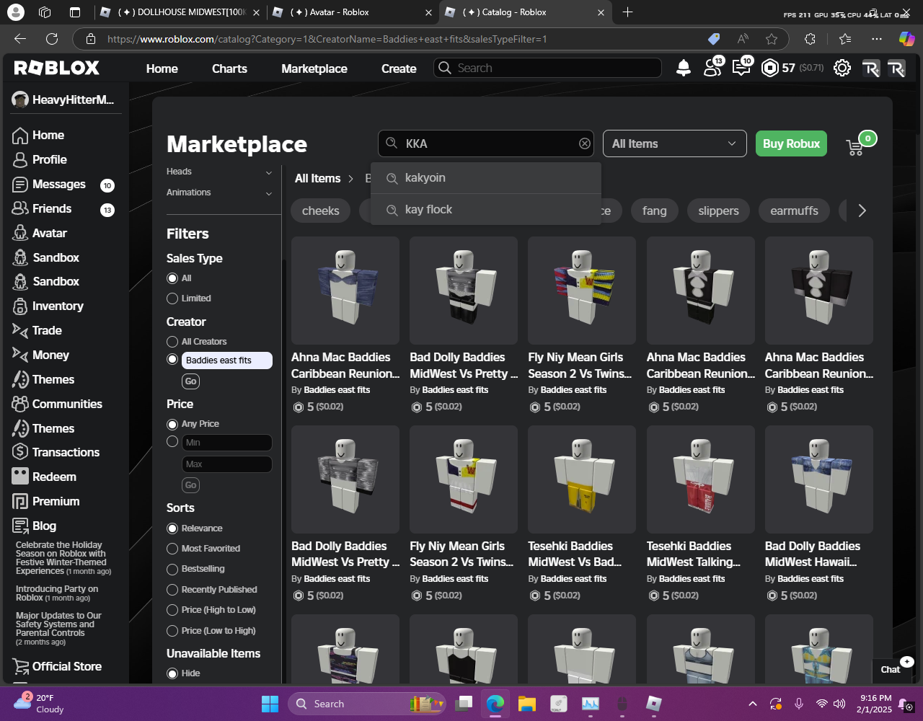
Task: Select the Limited sales type option
Action: 172,298
